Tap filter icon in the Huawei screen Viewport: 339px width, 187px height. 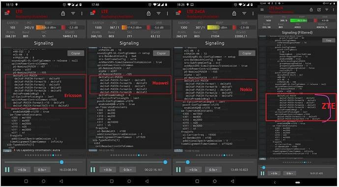coord(159,13)
